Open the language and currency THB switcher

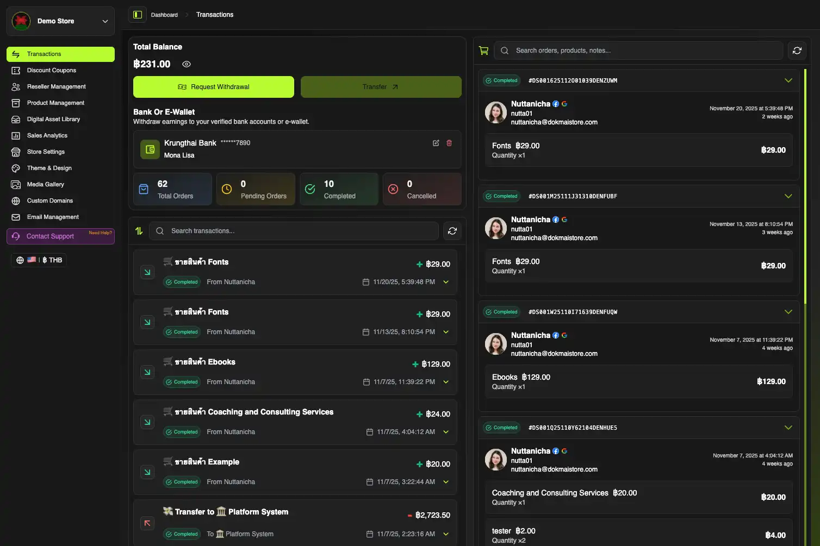(x=39, y=260)
